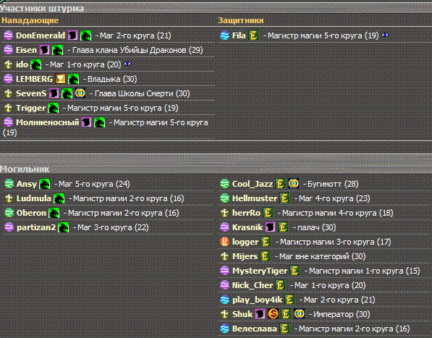Click the yellow E clan icon next to Fila
Viewport: 432px width, 338px height.
(253, 35)
